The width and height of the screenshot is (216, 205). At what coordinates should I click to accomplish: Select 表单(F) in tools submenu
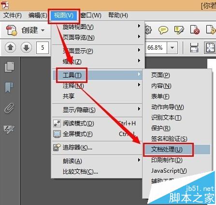[x=177, y=96]
